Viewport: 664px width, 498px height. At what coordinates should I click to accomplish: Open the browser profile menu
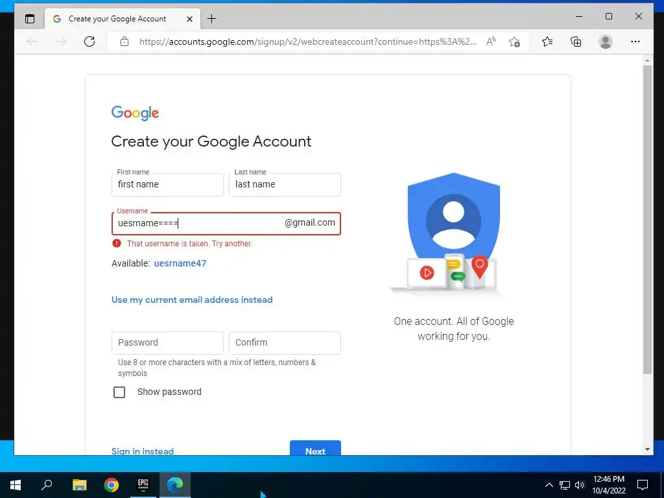point(605,41)
